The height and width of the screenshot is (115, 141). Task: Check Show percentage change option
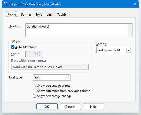[x=35, y=96]
